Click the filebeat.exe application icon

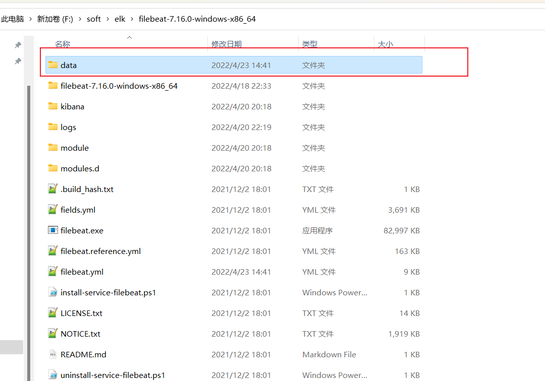pyautogui.click(x=53, y=230)
